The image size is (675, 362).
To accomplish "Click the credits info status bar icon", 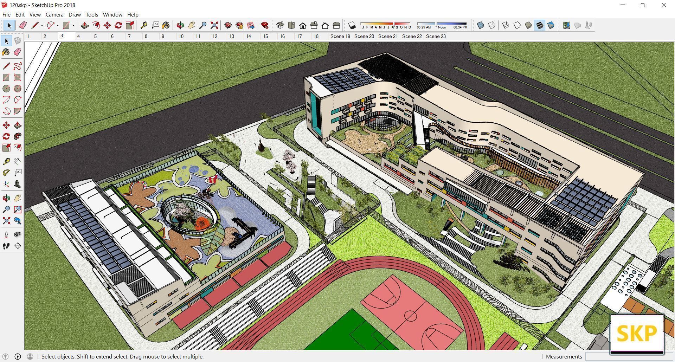I will [x=18, y=356].
